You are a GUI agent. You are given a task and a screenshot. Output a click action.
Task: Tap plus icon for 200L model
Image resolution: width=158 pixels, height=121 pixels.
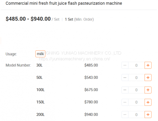click(148, 115)
